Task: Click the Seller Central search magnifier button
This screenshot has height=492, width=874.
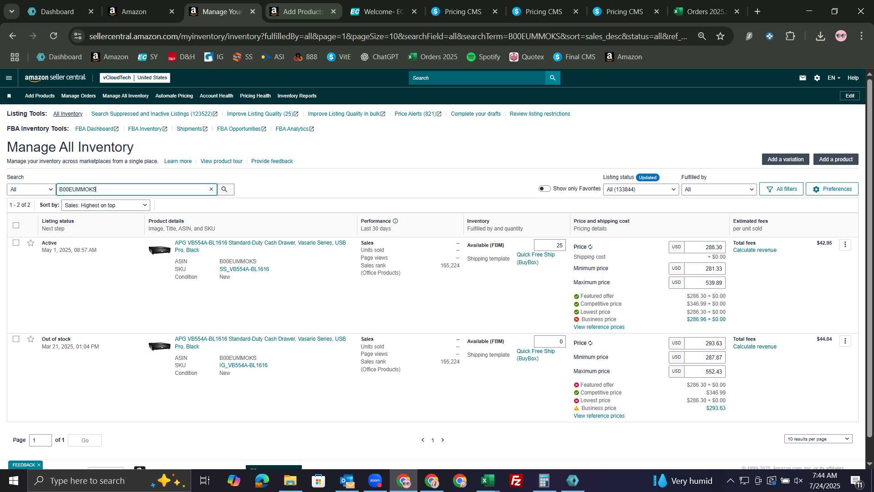Action: (553, 78)
